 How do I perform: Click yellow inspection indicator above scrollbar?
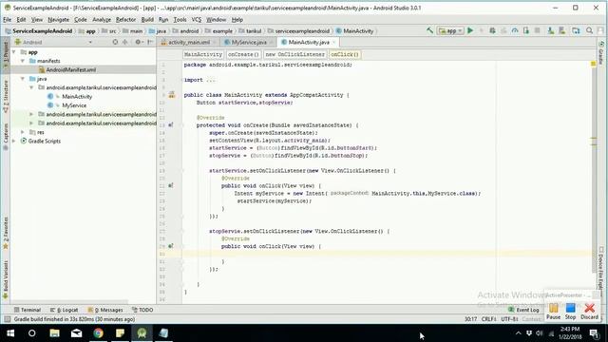coord(593,64)
